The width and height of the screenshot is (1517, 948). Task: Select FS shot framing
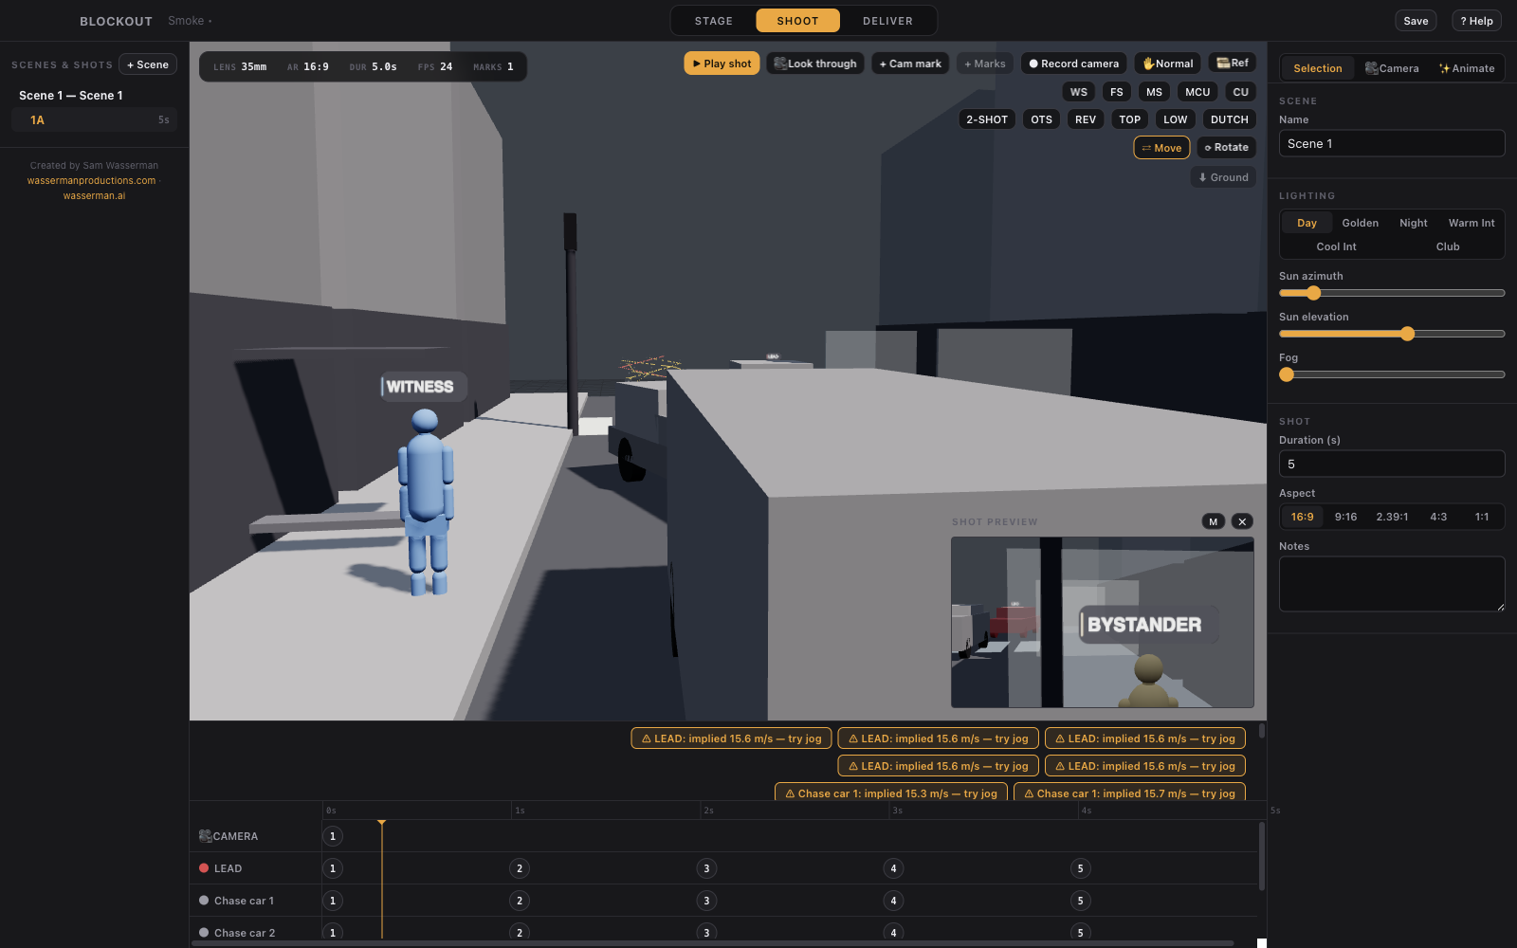click(x=1117, y=92)
